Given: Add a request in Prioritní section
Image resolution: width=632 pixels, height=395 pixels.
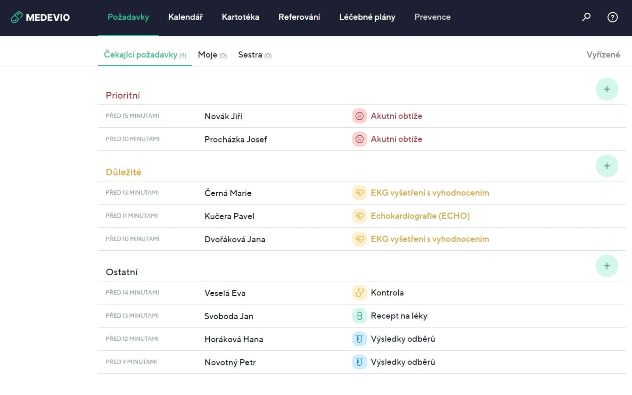Looking at the screenshot, I should coord(607,89).
